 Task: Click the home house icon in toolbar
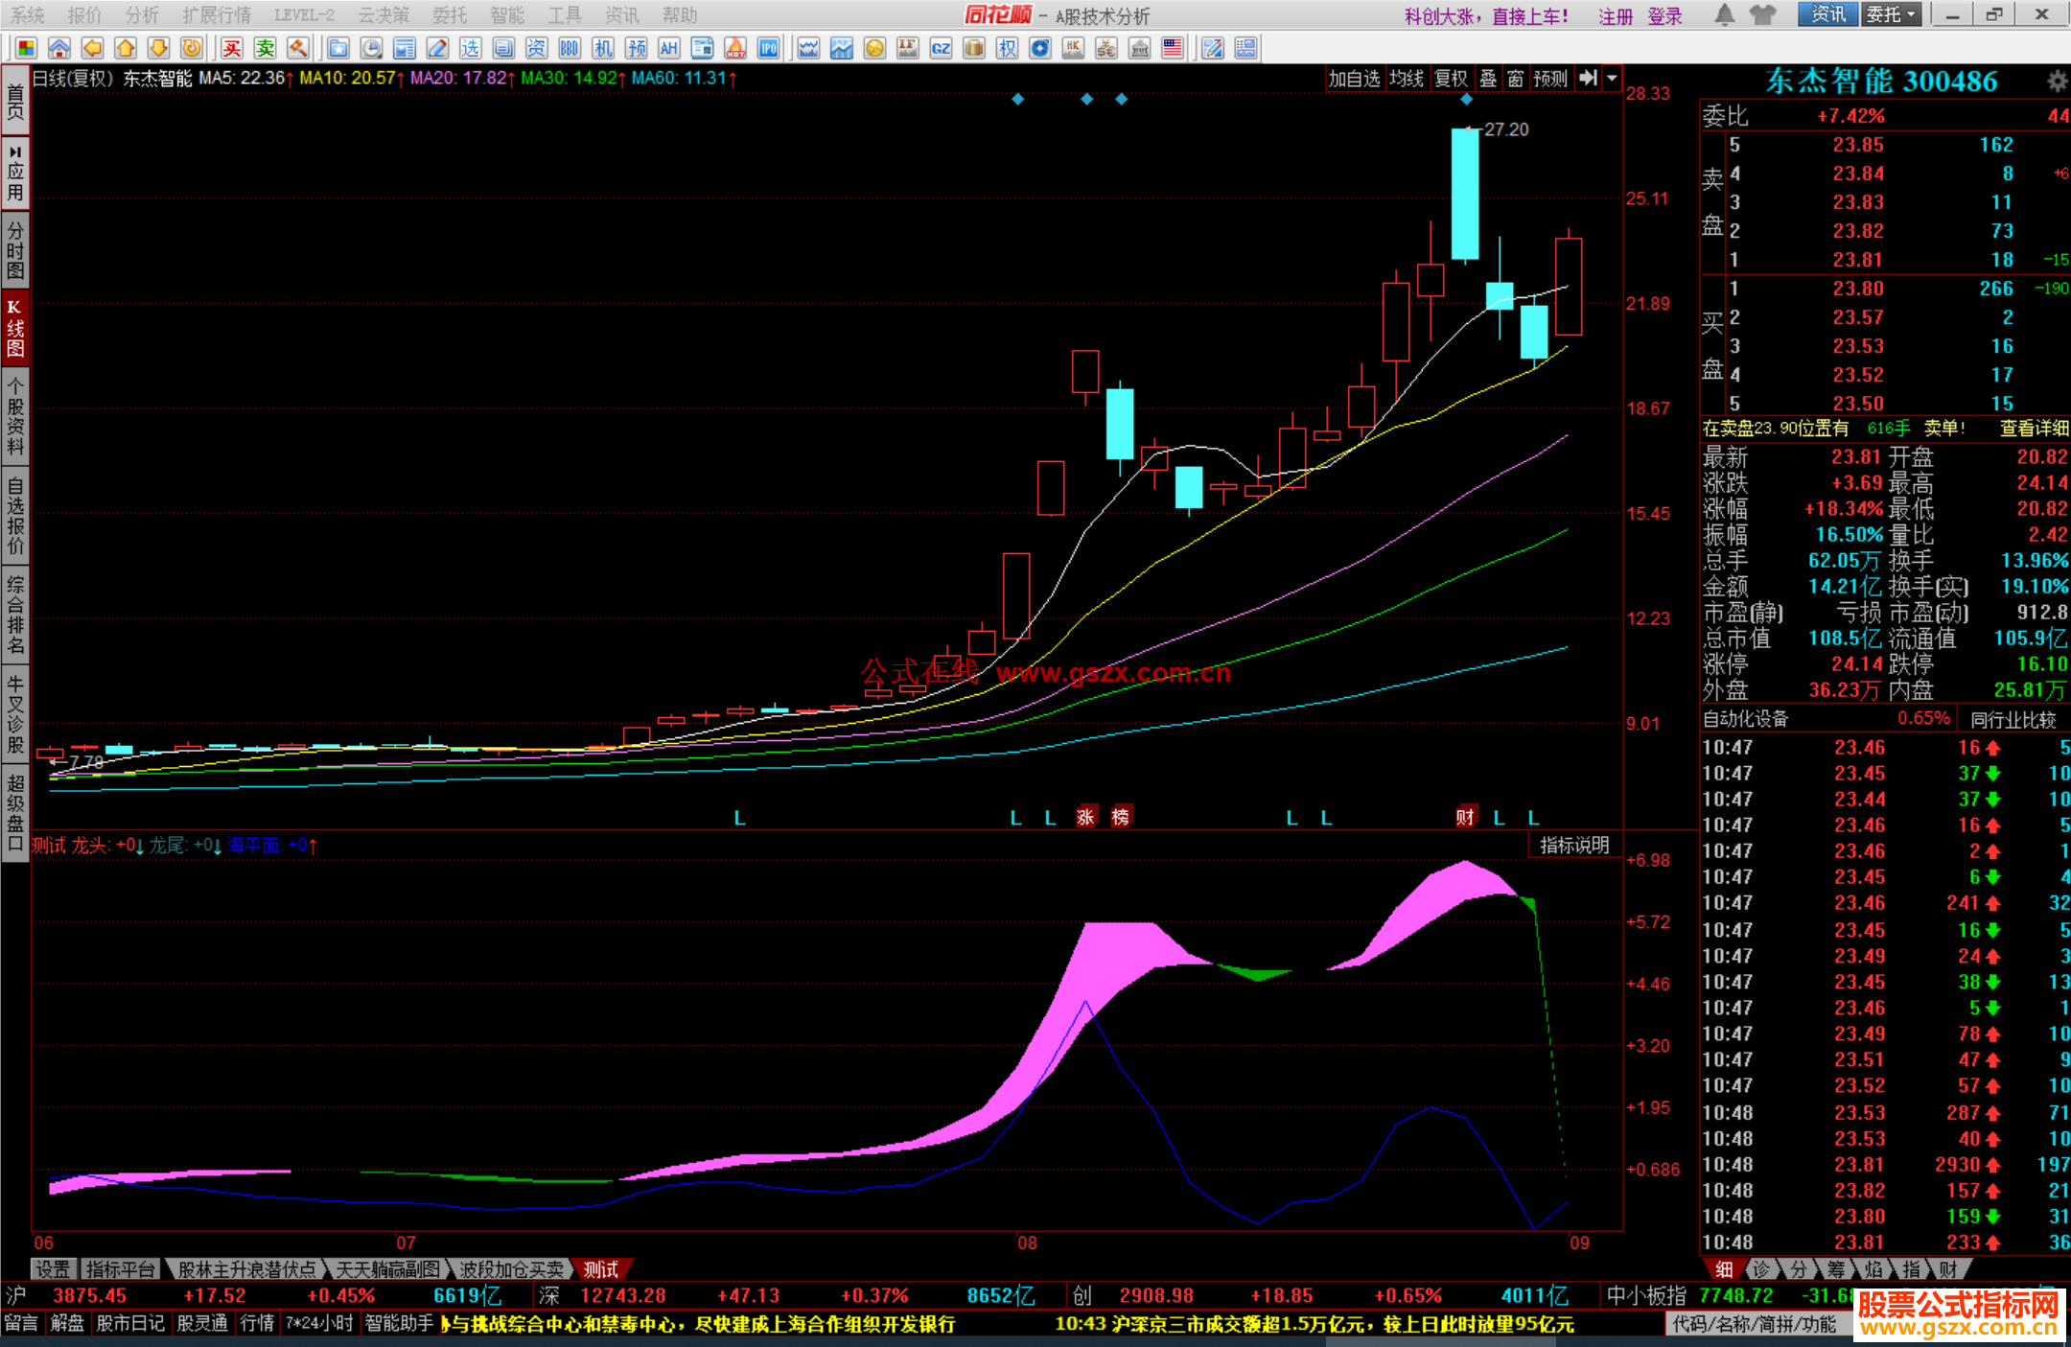(59, 49)
